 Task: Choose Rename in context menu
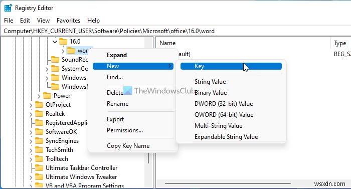(117, 104)
